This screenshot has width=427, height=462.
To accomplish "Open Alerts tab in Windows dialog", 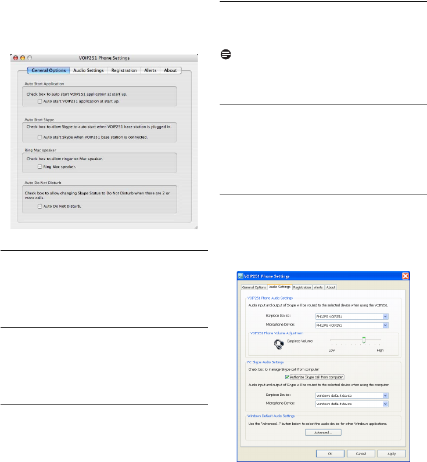I will pyautogui.click(x=318, y=287).
